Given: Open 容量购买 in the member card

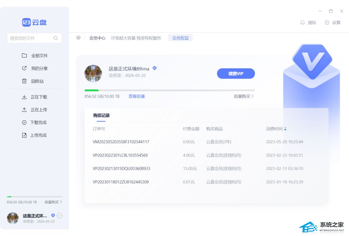Looking at the screenshot, I should [x=242, y=96].
